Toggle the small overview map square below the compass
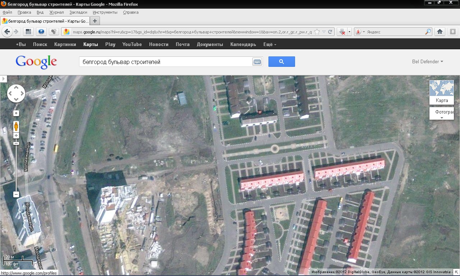 pyautogui.click(x=16, y=113)
